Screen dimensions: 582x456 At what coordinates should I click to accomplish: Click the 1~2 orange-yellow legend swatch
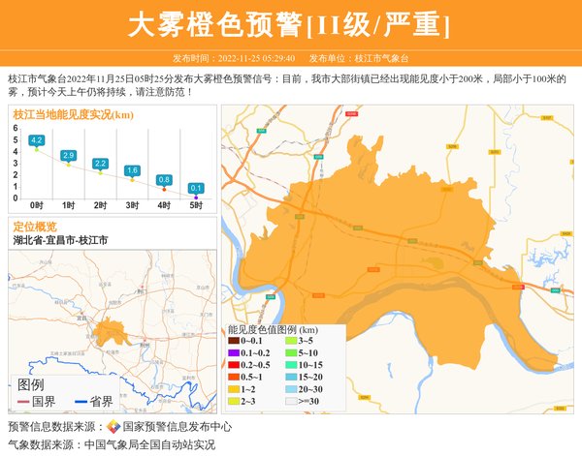tap(233, 388)
